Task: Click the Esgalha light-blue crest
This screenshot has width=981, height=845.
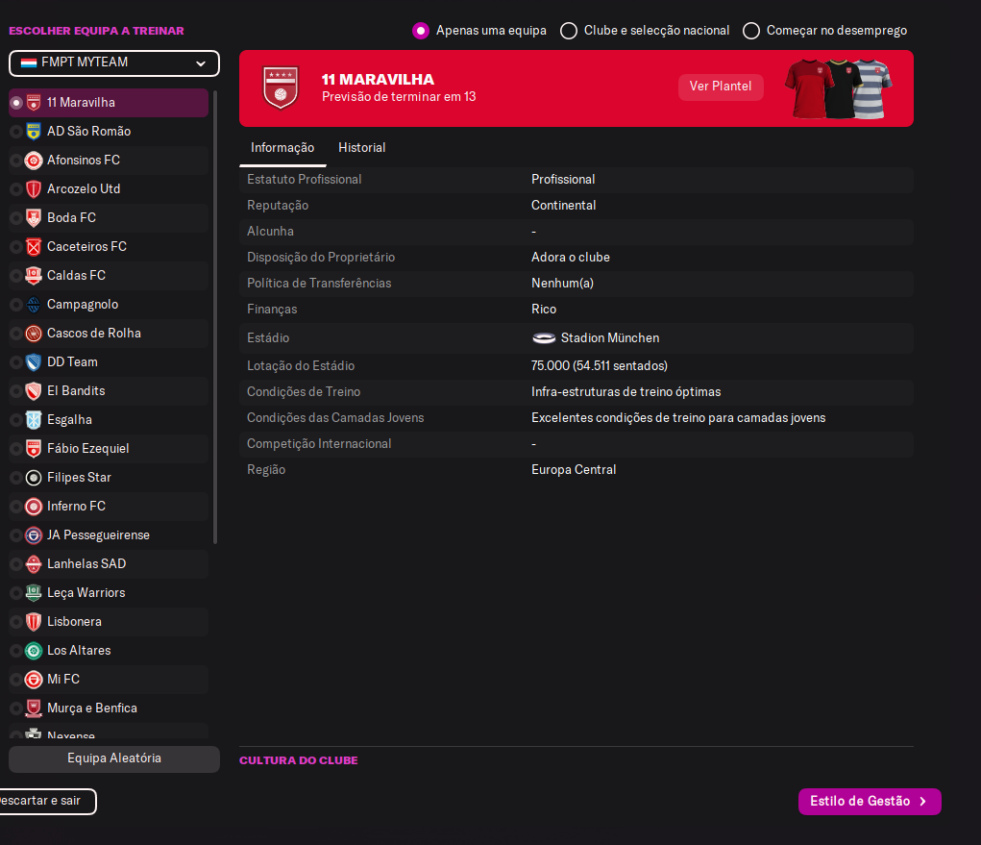Action: point(34,419)
